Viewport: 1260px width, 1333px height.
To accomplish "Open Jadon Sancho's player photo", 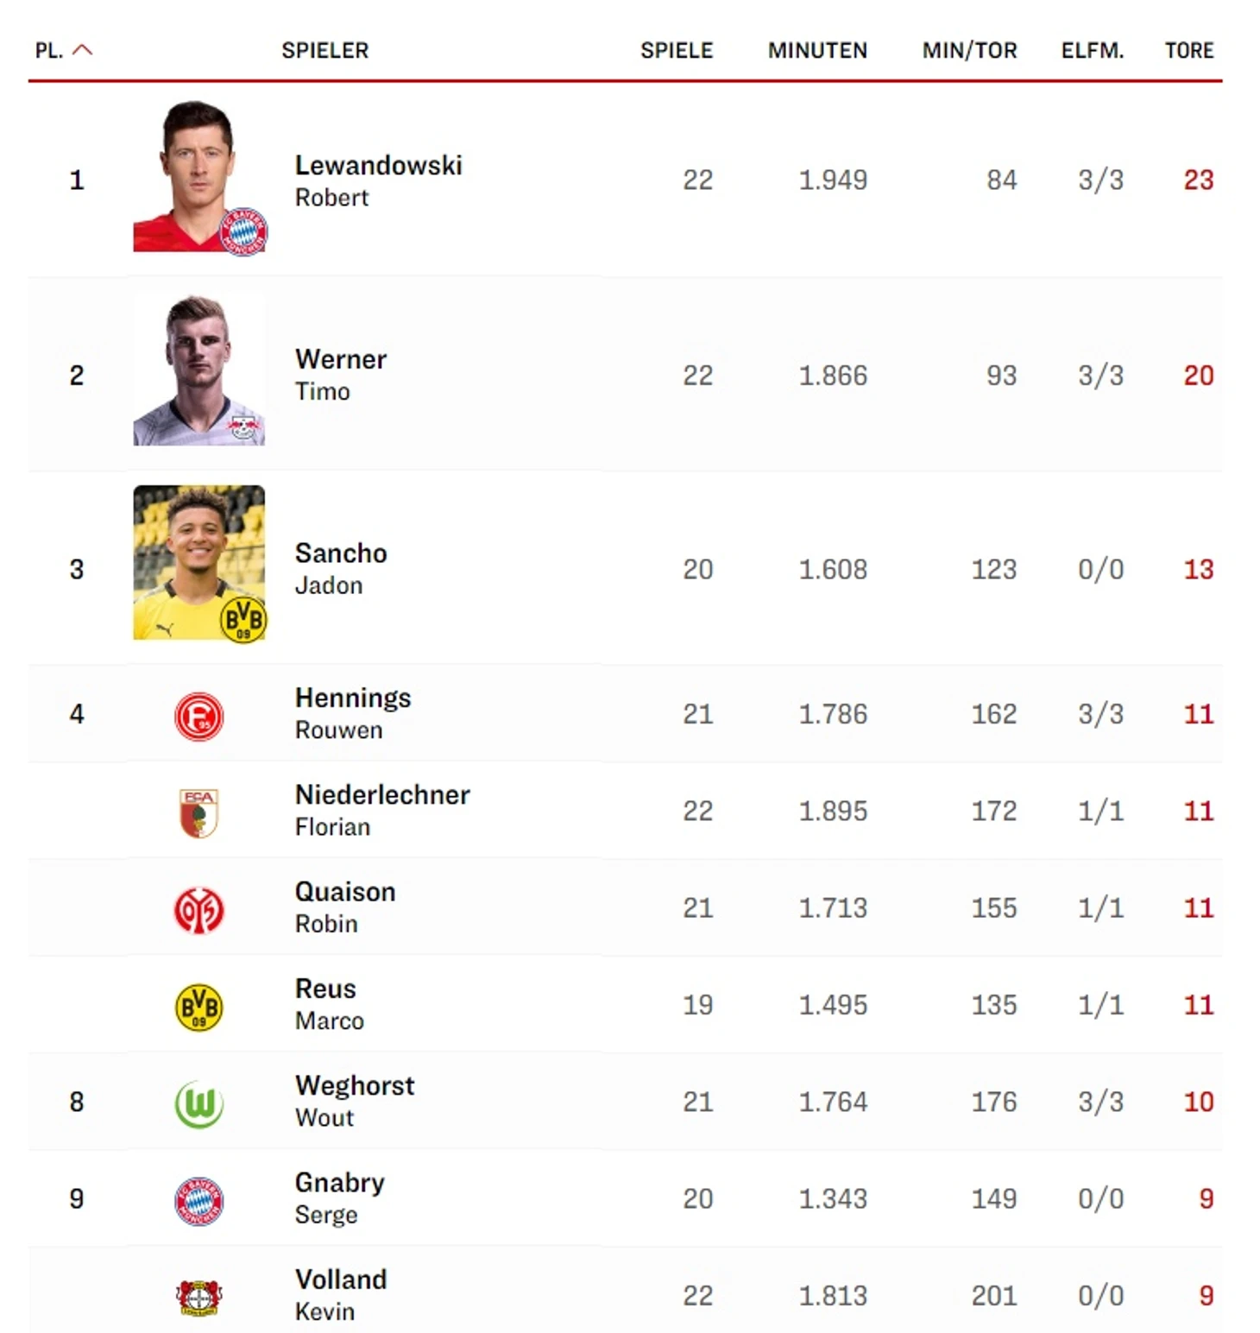I will point(198,563).
